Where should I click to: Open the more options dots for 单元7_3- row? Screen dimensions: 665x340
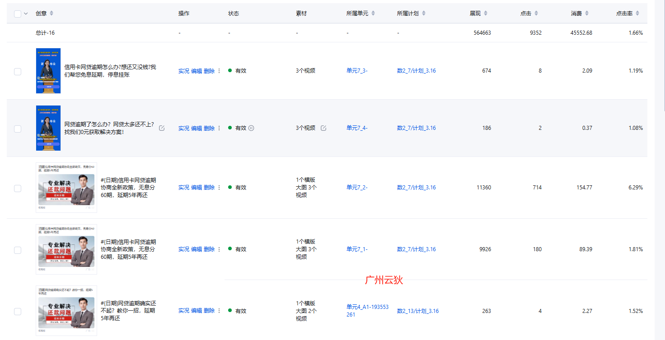(220, 71)
